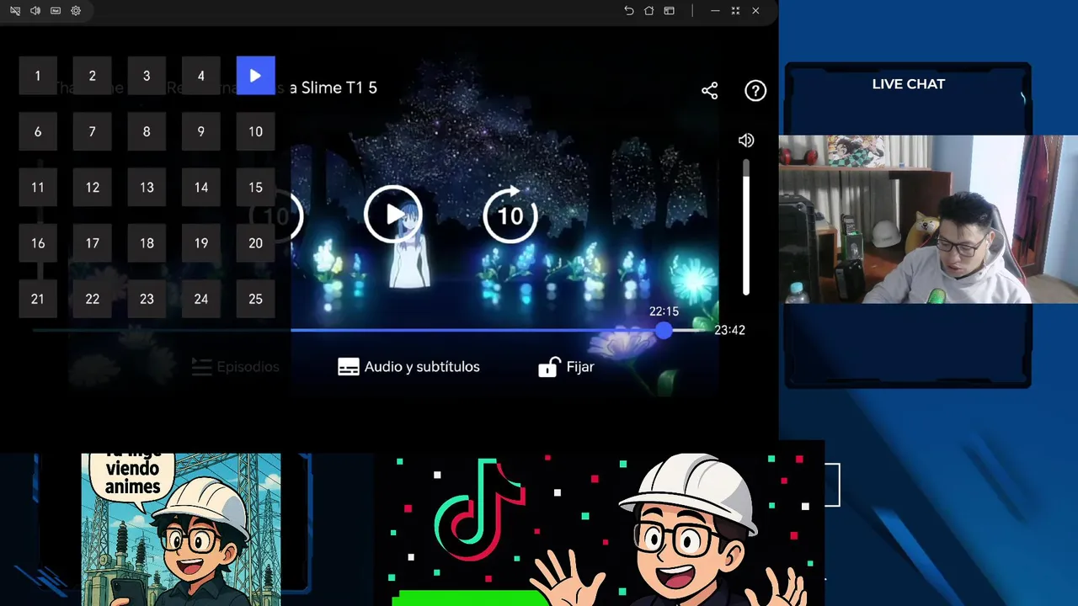The image size is (1078, 606).
Task: Open the settings gear in the top toolbar
Action: pyautogui.click(x=76, y=11)
